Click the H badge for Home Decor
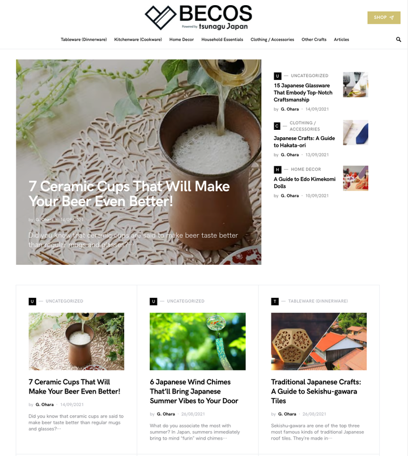This screenshot has height=456, width=408. [277, 170]
